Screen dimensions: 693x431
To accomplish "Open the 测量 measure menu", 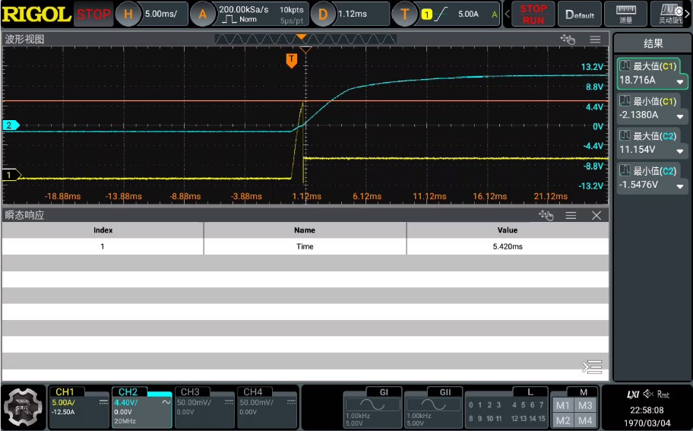I will 626,14.
